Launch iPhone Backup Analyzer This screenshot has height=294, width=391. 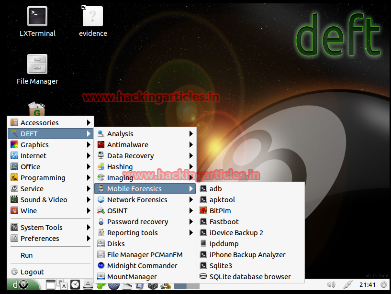pyautogui.click(x=250, y=255)
